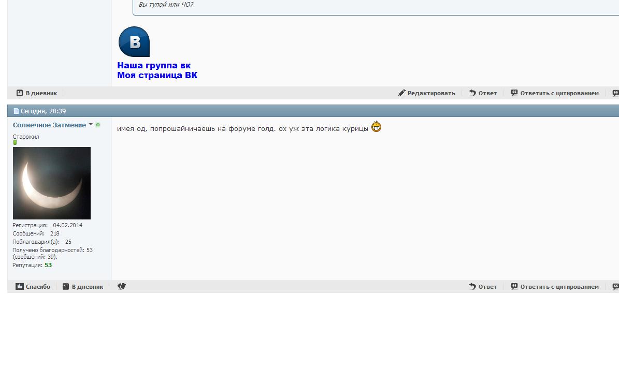Click the post text 'имея од, попрошайничаешь'

[166, 128]
